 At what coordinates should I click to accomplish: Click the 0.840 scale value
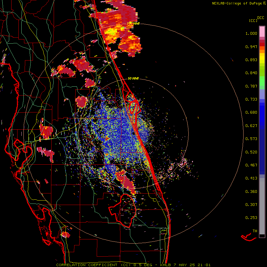(251, 73)
